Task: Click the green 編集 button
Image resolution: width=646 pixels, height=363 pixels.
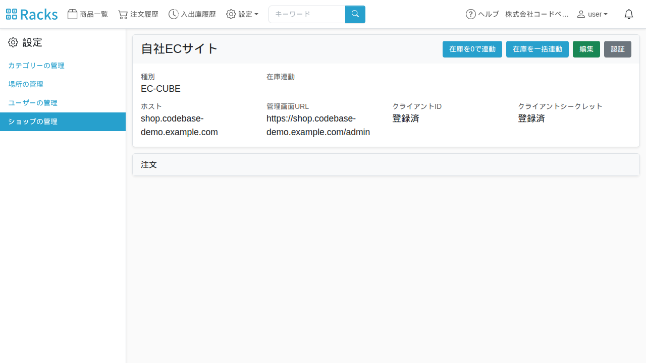Action: point(586,49)
